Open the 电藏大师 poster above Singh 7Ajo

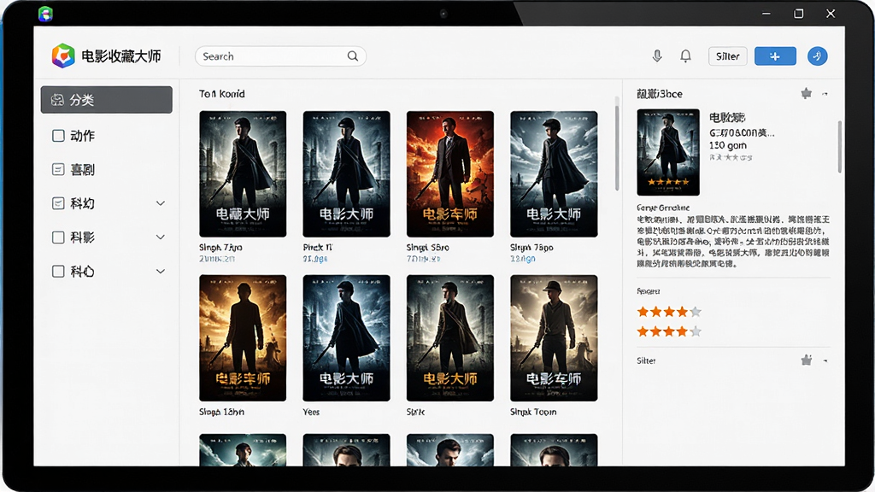243,174
